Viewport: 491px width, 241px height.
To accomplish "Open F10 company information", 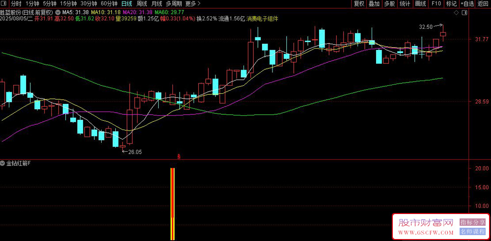I will (436, 4).
